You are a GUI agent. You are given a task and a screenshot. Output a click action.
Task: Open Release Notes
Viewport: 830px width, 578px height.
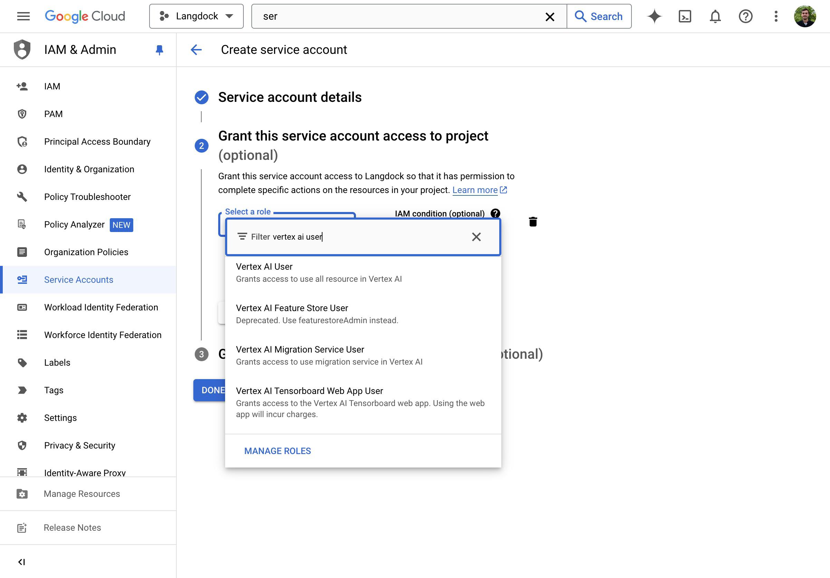(x=88, y=528)
